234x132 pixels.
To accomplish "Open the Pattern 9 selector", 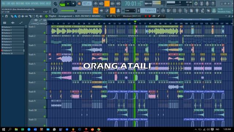I will click(x=148, y=11).
